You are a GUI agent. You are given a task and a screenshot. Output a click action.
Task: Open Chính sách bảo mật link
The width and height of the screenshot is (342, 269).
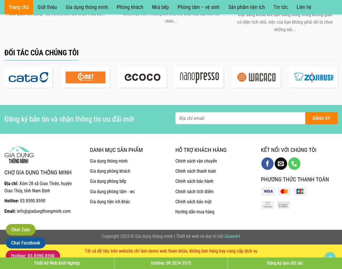coord(194,202)
